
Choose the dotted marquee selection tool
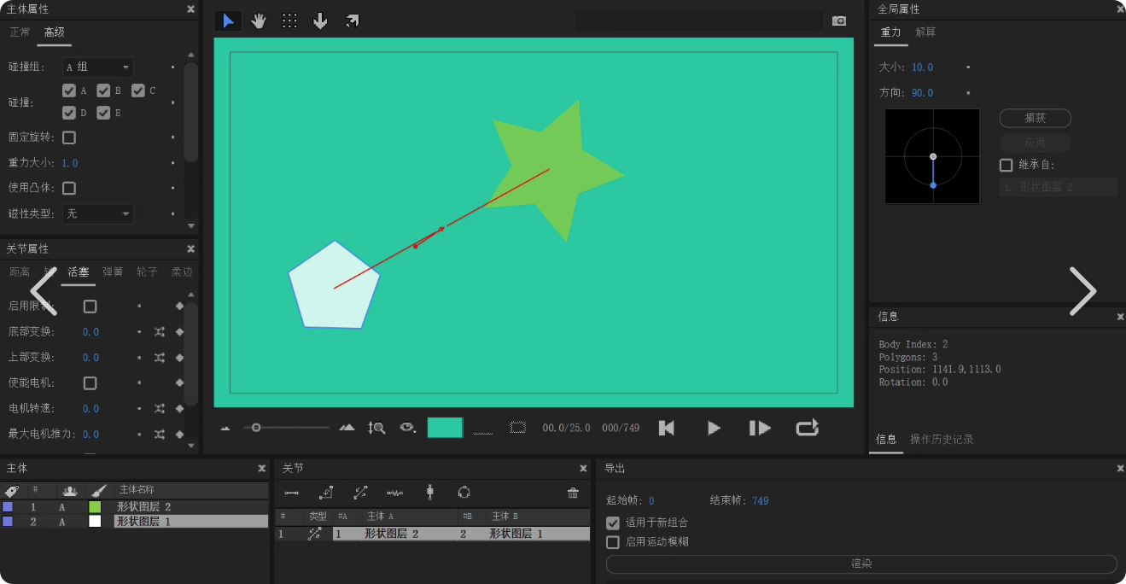(289, 20)
